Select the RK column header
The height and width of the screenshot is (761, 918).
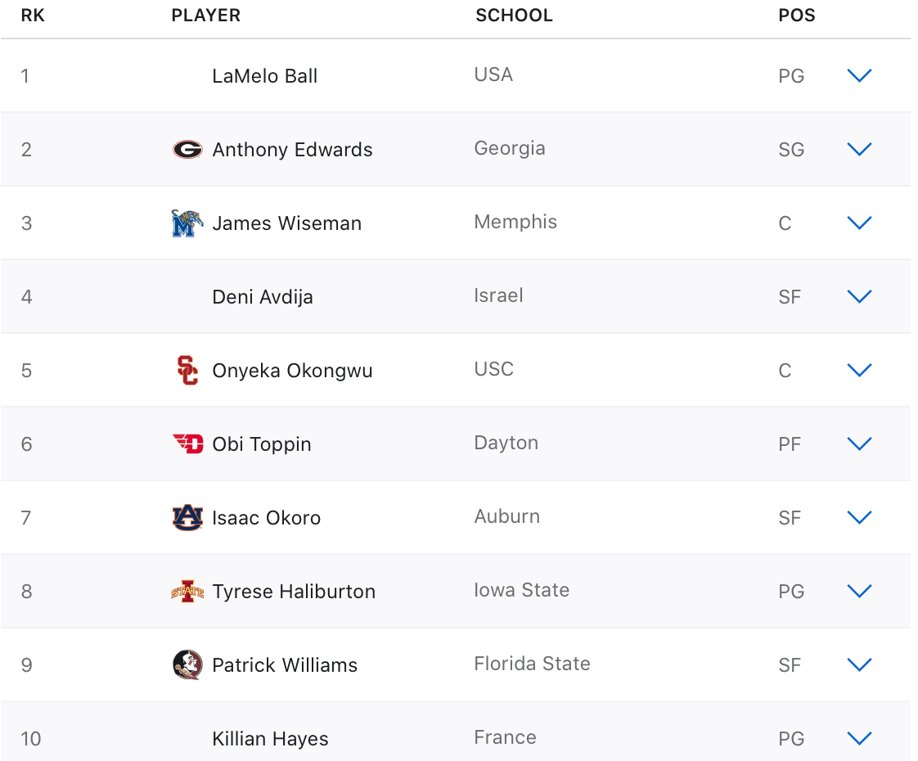33,16
